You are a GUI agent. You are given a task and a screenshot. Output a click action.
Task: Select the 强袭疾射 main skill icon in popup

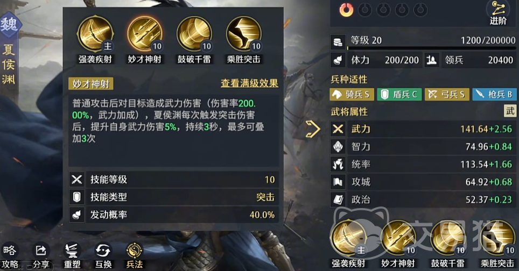pyautogui.click(x=95, y=34)
